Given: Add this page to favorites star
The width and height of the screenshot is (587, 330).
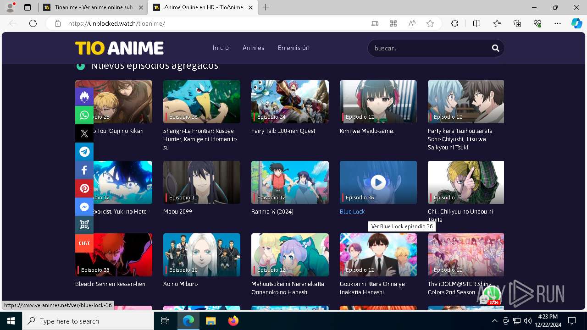Looking at the screenshot, I should point(430,23).
